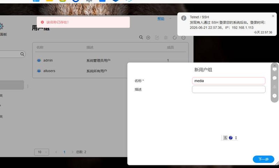The width and height of the screenshot is (279, 168).
Task: Open the 10 per-page dropdown
Action: point(42,152)
